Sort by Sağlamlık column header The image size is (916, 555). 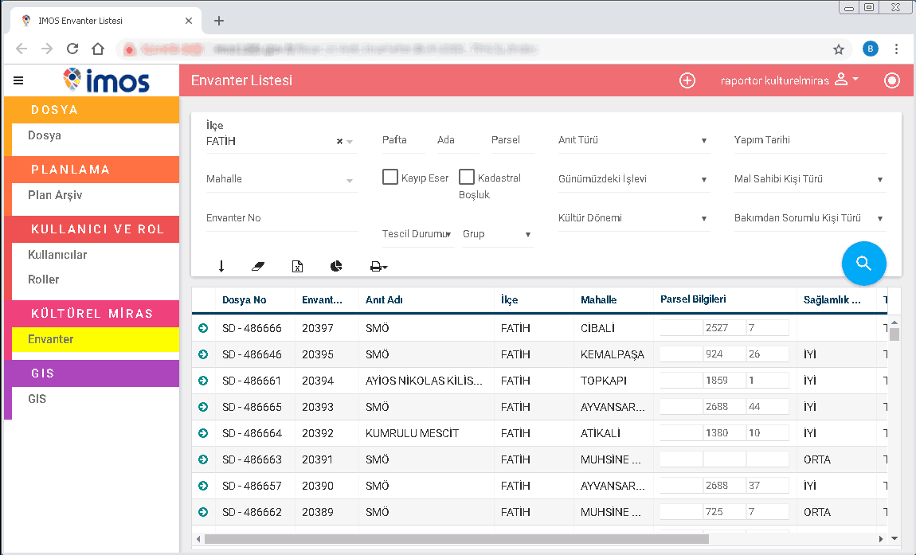coord(832,300)
